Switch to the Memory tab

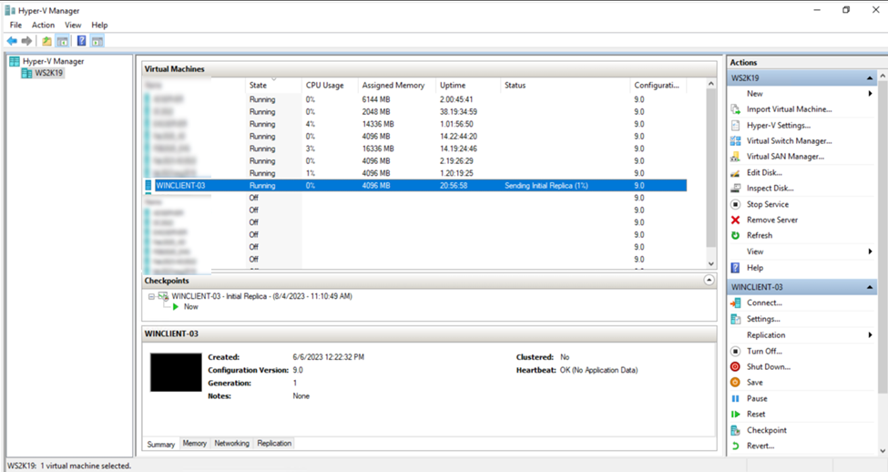(x=194, y=443)
